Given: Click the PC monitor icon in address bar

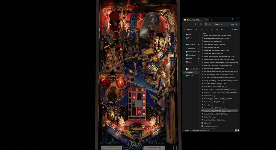Looking at the screenshot, I should (x=206, y=24).
